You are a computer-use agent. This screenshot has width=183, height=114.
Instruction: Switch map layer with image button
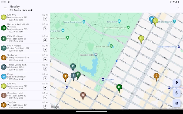[x=176, y=103]
